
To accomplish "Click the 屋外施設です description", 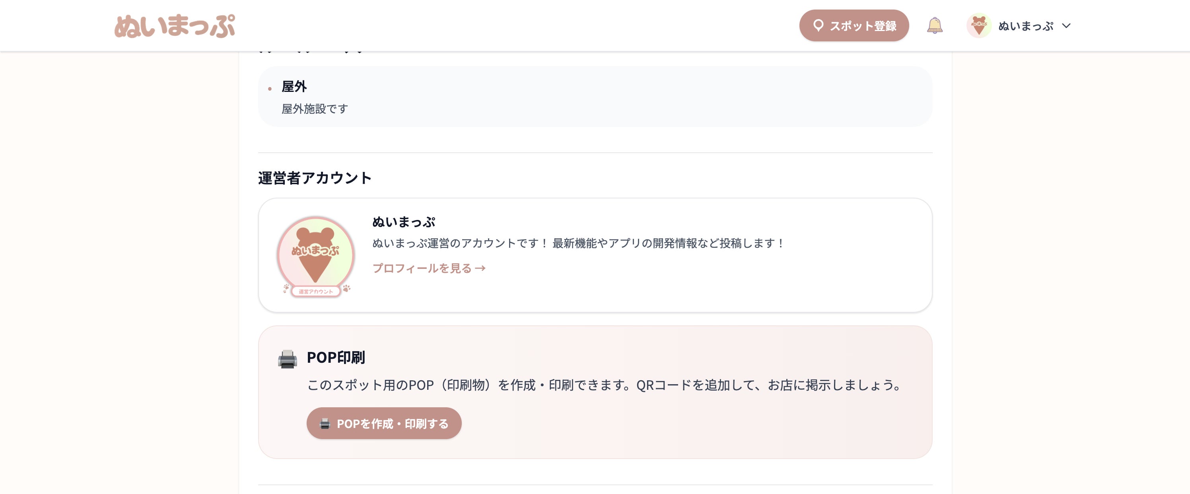I will pyautogui.click(x=315, y=109).
